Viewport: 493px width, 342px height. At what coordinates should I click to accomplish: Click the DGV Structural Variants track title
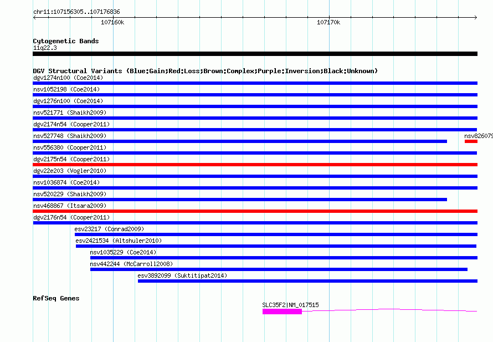206,71
